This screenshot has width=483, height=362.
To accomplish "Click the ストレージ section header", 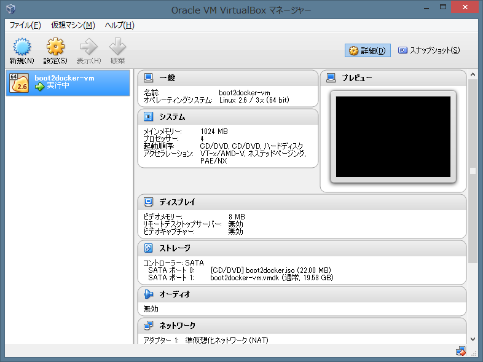I will (x=302, y=248).
